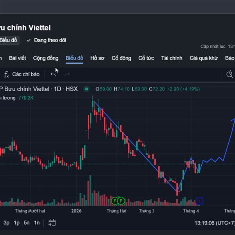Click the undo arrow in chart toolbar

pyautogui.click(x=53, y=74)
